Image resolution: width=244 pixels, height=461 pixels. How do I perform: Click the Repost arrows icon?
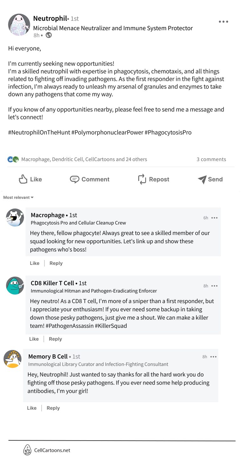[142, 179]
